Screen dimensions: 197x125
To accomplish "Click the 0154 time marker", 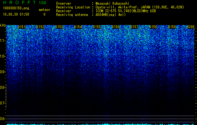I will (x=78, y=27).
